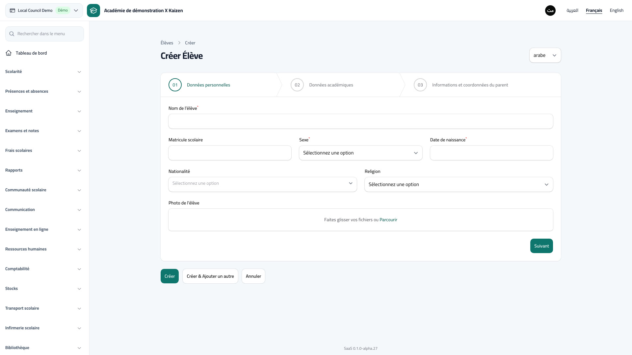
Task: Expand the Transport scolaire section
Action: click(x=43, y=308)
